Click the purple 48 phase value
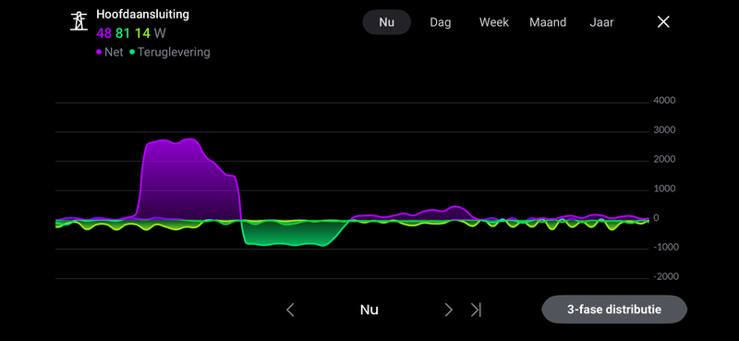This screenshot has height=341, width=739. click(x=103, y=33)
